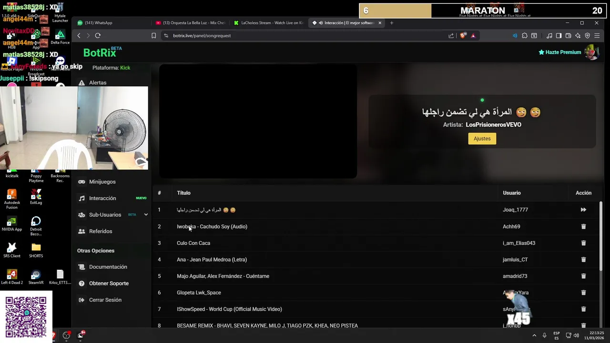Image resolution: width=610 pixels, height=343 pixels.
Task: Delete Glopeta Lwk_Space song request
Action: pos(583,293)
